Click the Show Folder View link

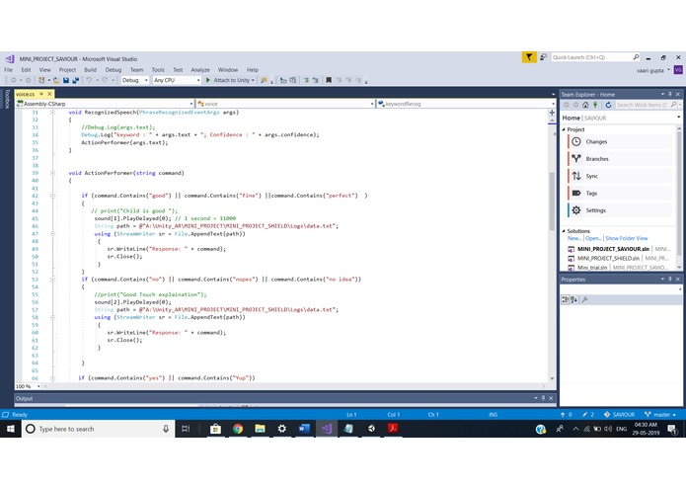point(627,238)
